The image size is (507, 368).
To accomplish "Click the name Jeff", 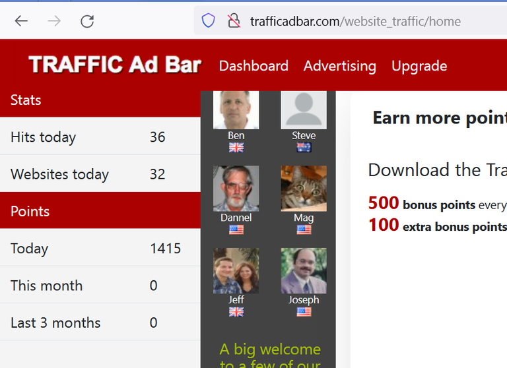I will [236, 300].
